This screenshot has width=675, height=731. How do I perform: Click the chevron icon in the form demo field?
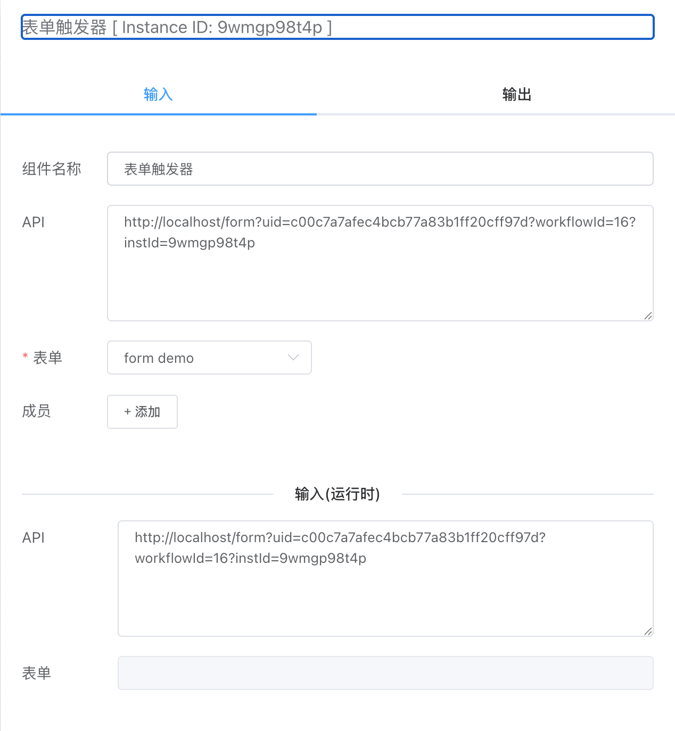coord(292,358)
